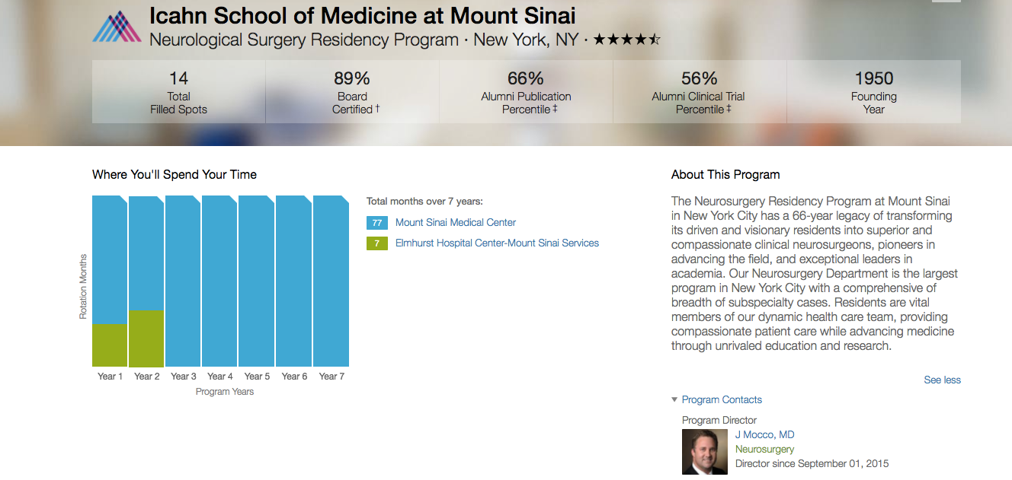This screenshot has height=480, width=1012.
Task: Select the Total Filled Spots stat box
Action: (178, 91)
